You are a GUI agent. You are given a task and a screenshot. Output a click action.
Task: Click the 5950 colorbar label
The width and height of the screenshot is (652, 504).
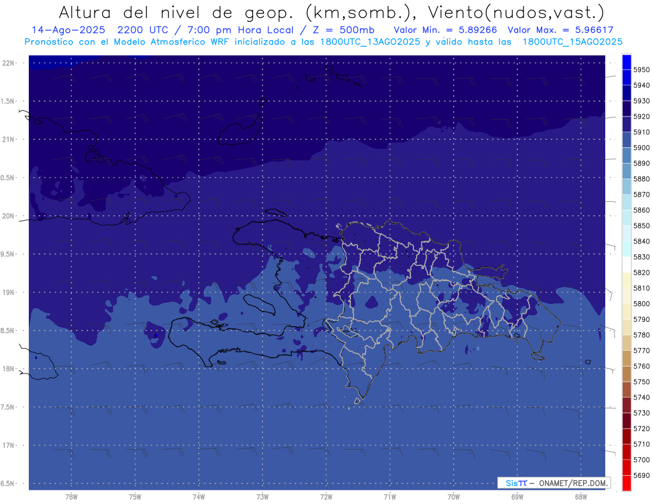(x=641, y=70)
